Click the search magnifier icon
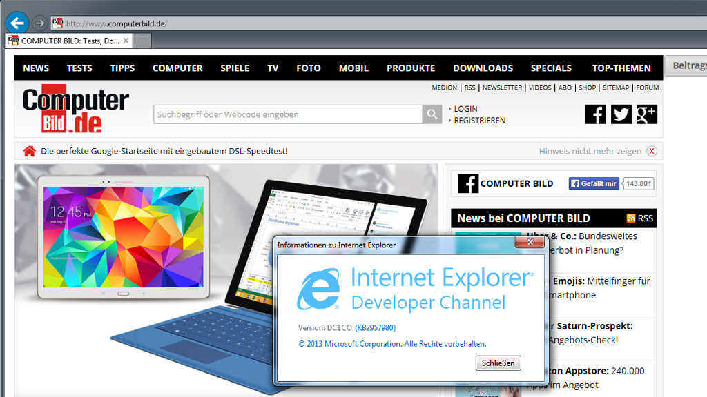Screen dimensions: 707x397 432,114
